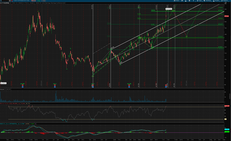Open the Patterns menu
Viewport: 231px width, 141px height.
pyautogui.click(x=226, y=1)
